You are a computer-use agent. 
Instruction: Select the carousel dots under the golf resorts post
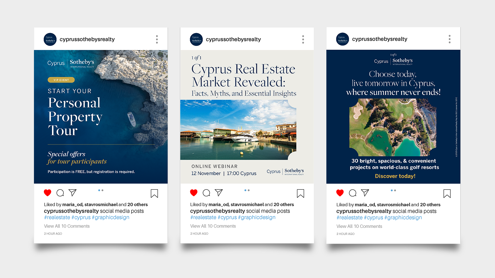click(393, 190)
